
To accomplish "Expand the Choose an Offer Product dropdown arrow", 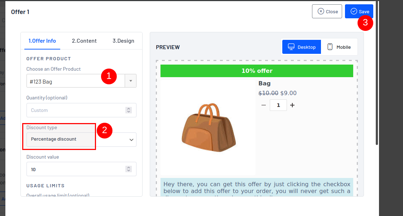I will (130, 81).
